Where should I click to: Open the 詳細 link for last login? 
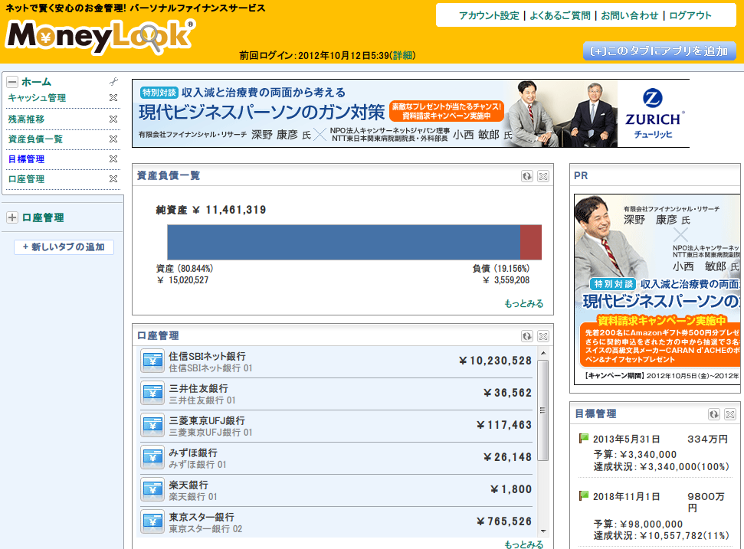(402, 55)
